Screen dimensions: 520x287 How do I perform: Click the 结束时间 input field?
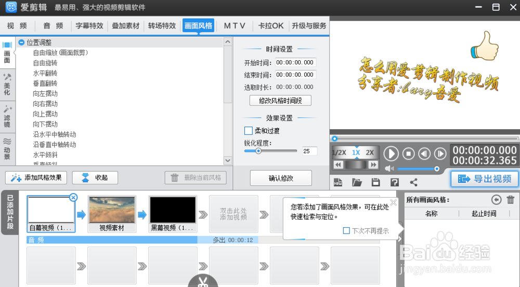295,75
